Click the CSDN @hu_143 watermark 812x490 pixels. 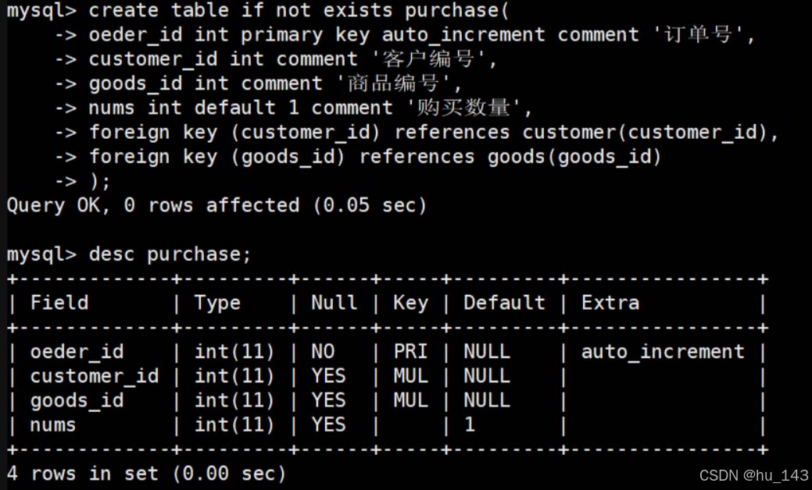click(753, 475)
